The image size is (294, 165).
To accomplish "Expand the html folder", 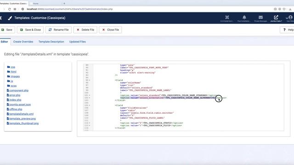I will click(13, 71).
